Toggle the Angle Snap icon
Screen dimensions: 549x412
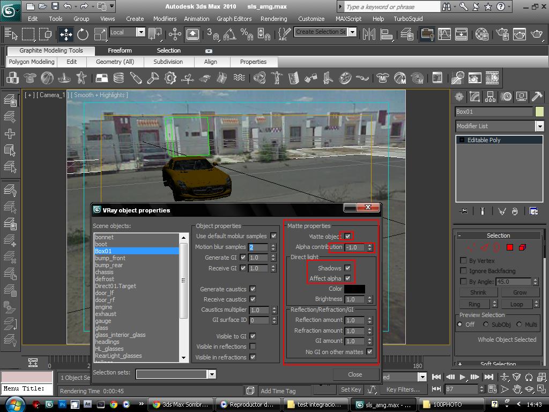pyautogui.click(x=229, y=34)
